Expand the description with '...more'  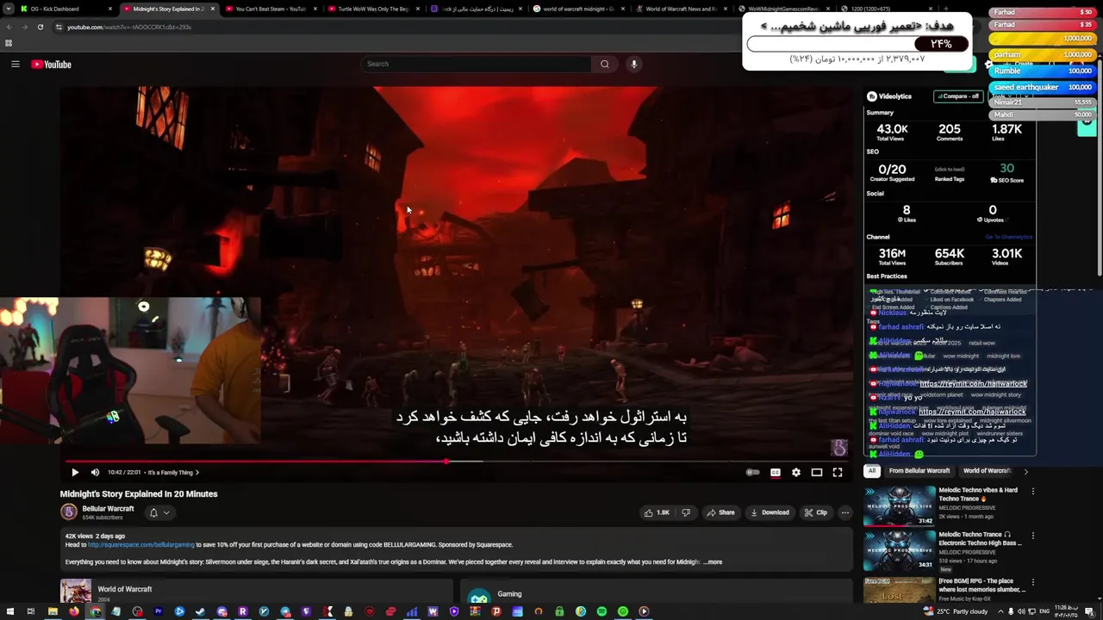pos(713,561)
